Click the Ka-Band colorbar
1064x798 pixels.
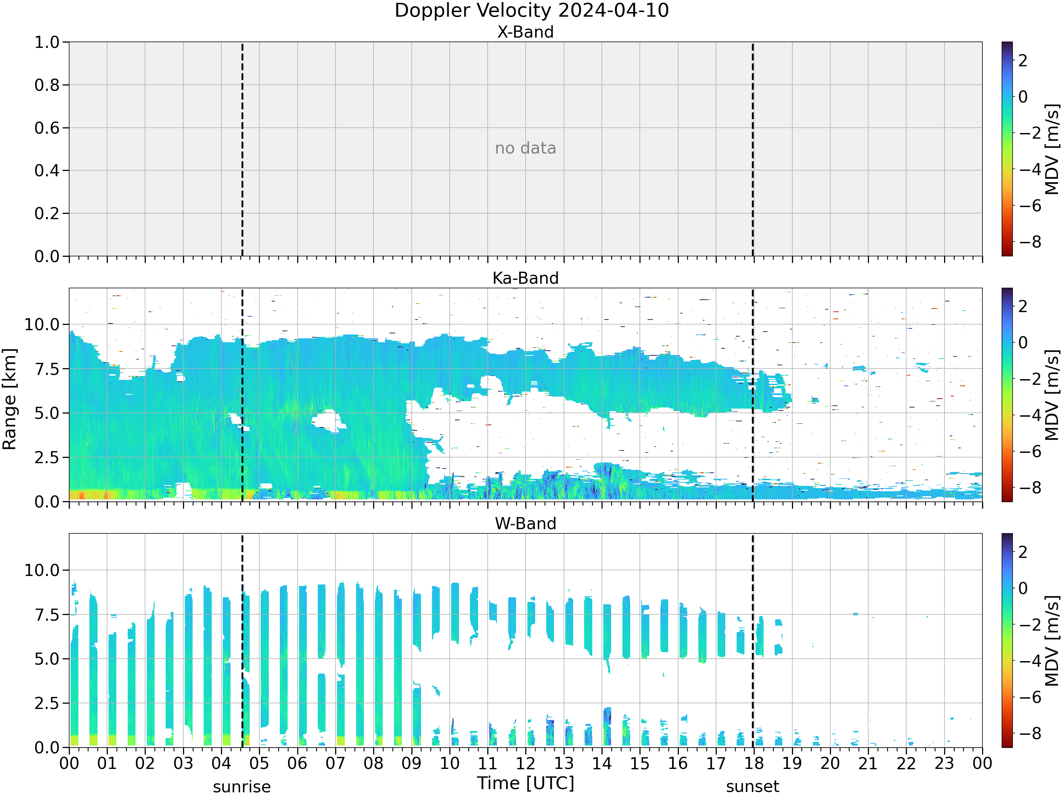[x=1007, y=395]
